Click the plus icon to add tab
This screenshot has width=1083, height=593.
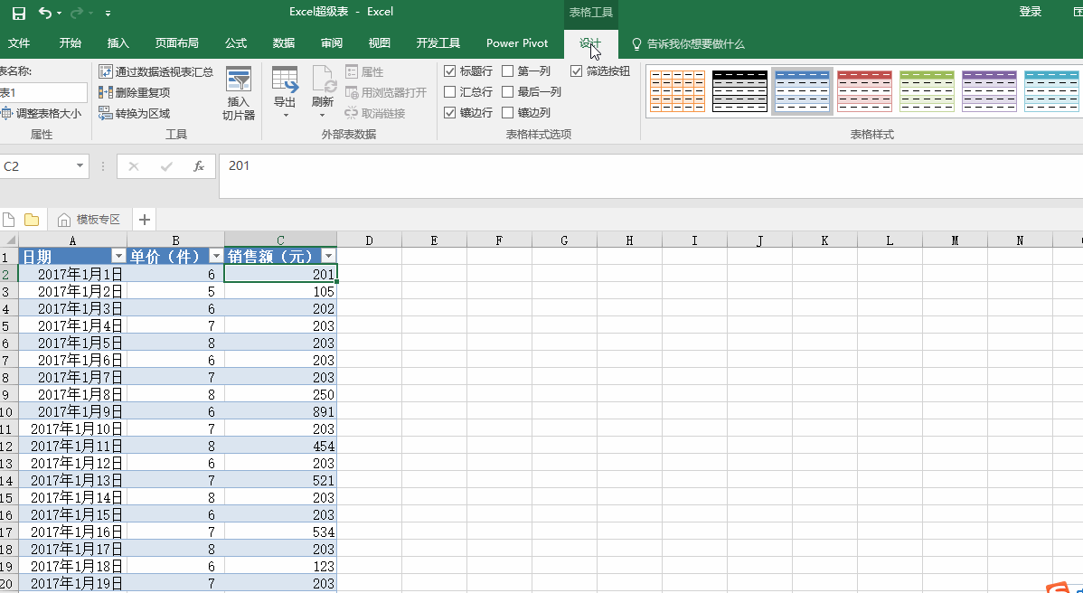(145, 220)
